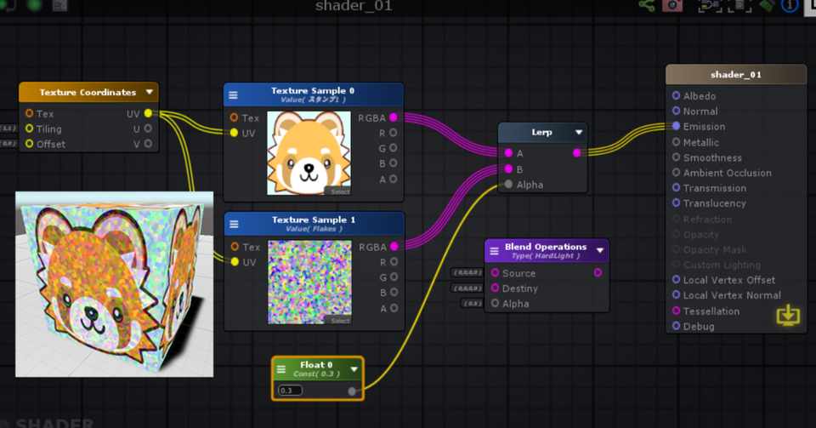The width and height of the screenshot is (816, 428).
Task: Click Texture Sample 1 UV input port
Action: pyautogui.click(x=235, y=261)
